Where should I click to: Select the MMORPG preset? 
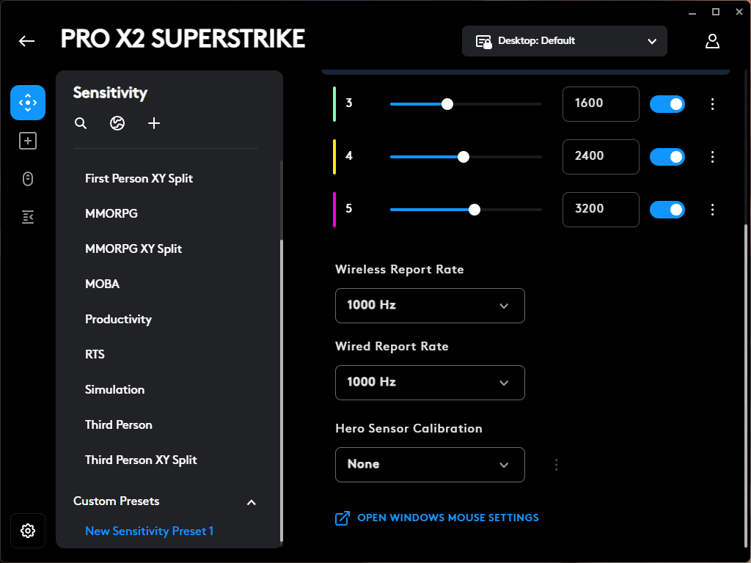pos(111,213)
